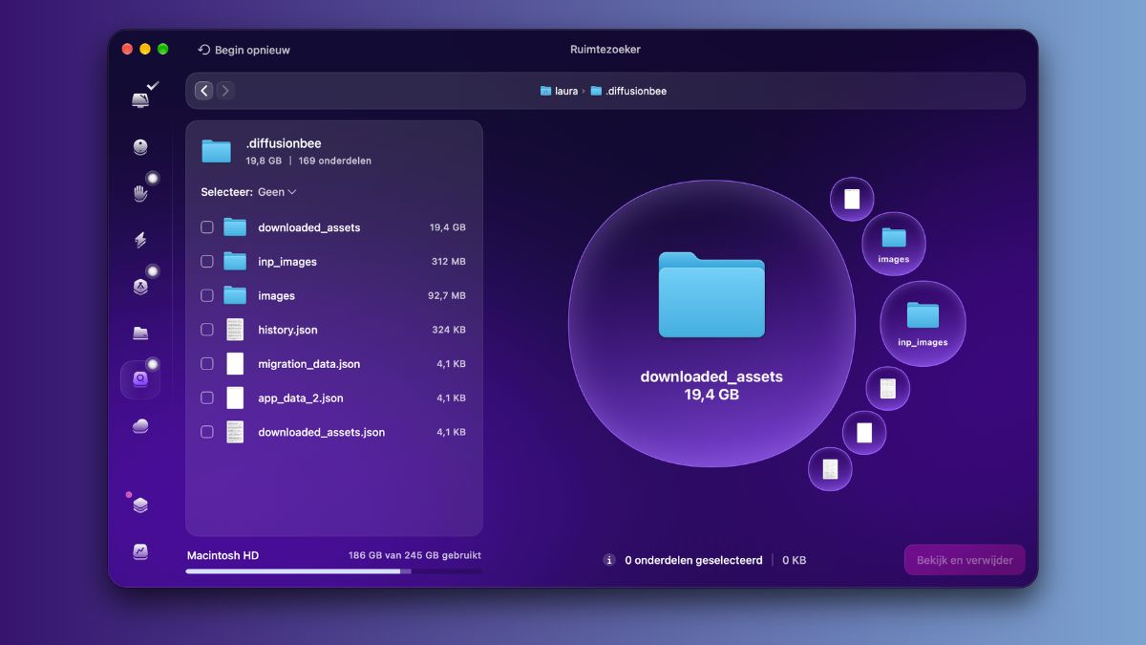Open the Protection hand icon in sidebar
Viewport: 1146px width, 645px height.
click(140, 193)
